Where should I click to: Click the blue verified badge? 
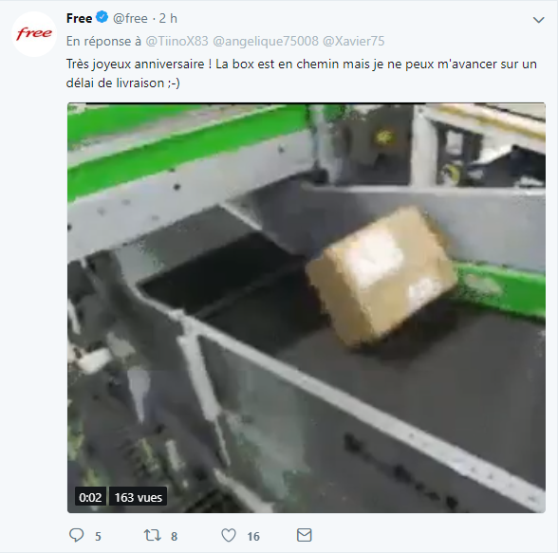102,17
